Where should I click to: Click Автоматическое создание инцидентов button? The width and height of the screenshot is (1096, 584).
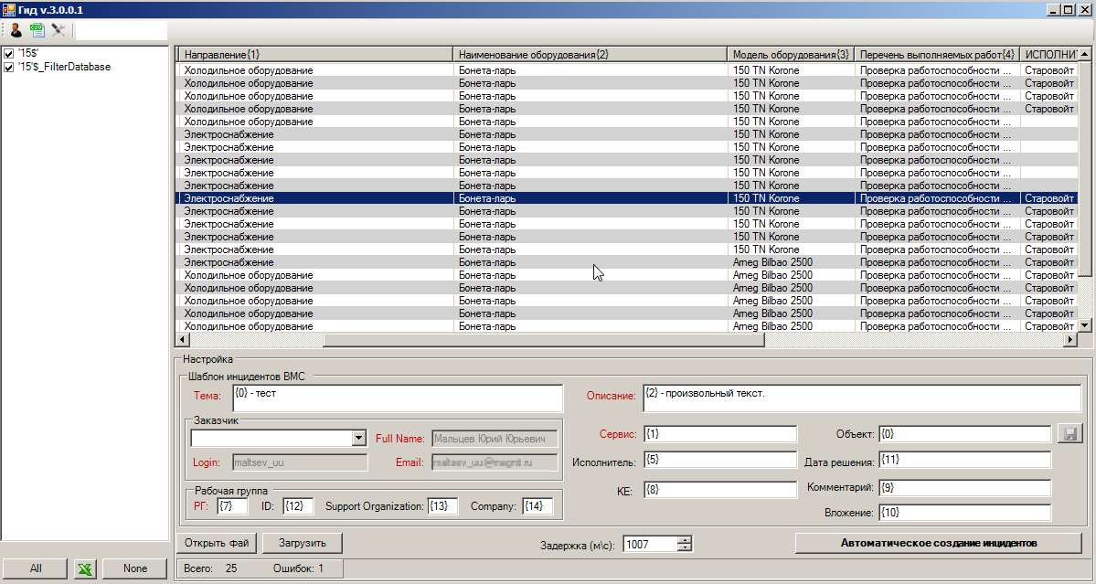tap(939, 543)
